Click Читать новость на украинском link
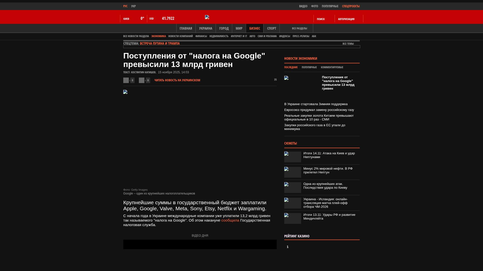This screenshot has height=271, width=483. tap(177, 80)
